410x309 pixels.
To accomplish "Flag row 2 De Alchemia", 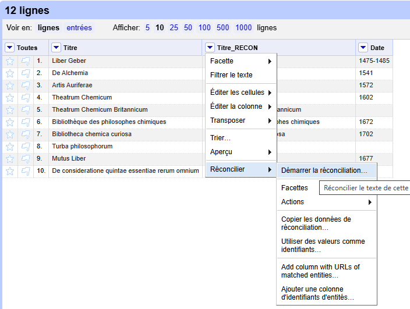I will (26, 73).
